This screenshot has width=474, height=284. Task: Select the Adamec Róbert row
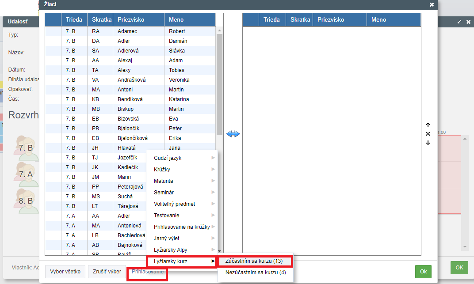133,31
